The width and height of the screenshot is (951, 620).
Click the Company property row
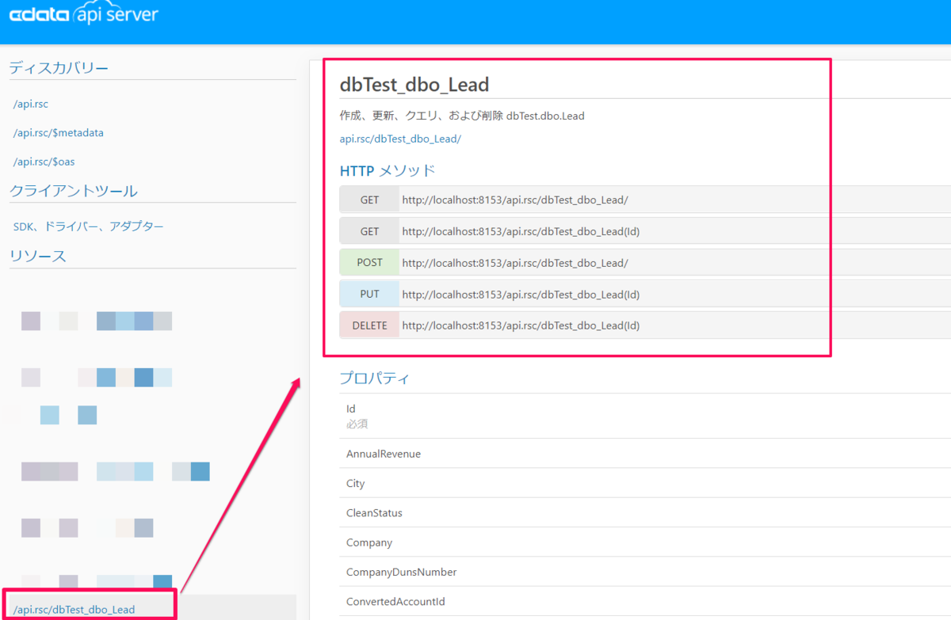pos(645,542)
